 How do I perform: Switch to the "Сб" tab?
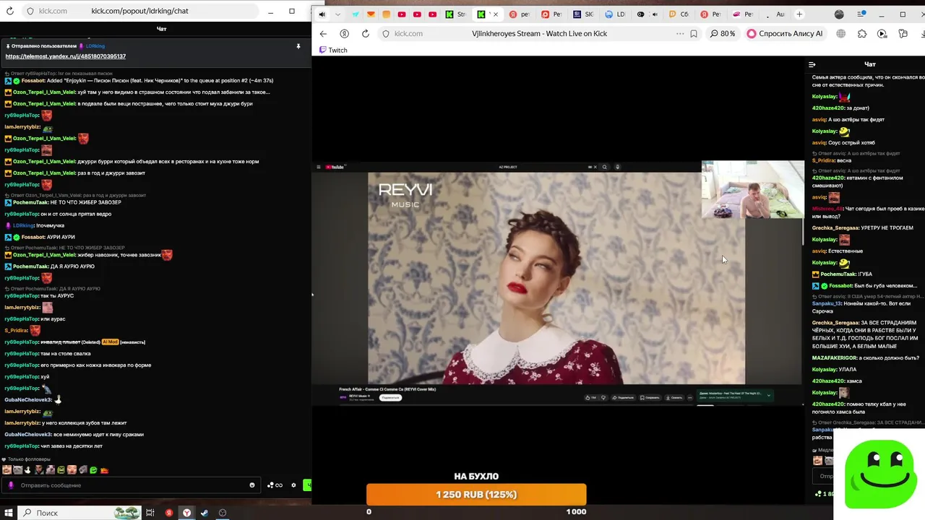click(x=679, y=14)
